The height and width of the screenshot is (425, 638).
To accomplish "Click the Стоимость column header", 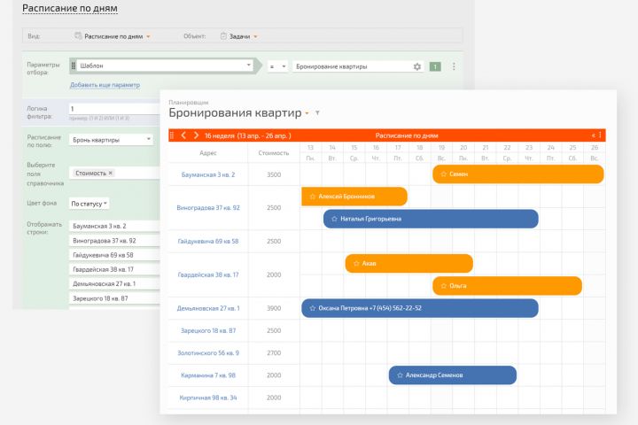I will pyautogui.click(x=274, y=153).
